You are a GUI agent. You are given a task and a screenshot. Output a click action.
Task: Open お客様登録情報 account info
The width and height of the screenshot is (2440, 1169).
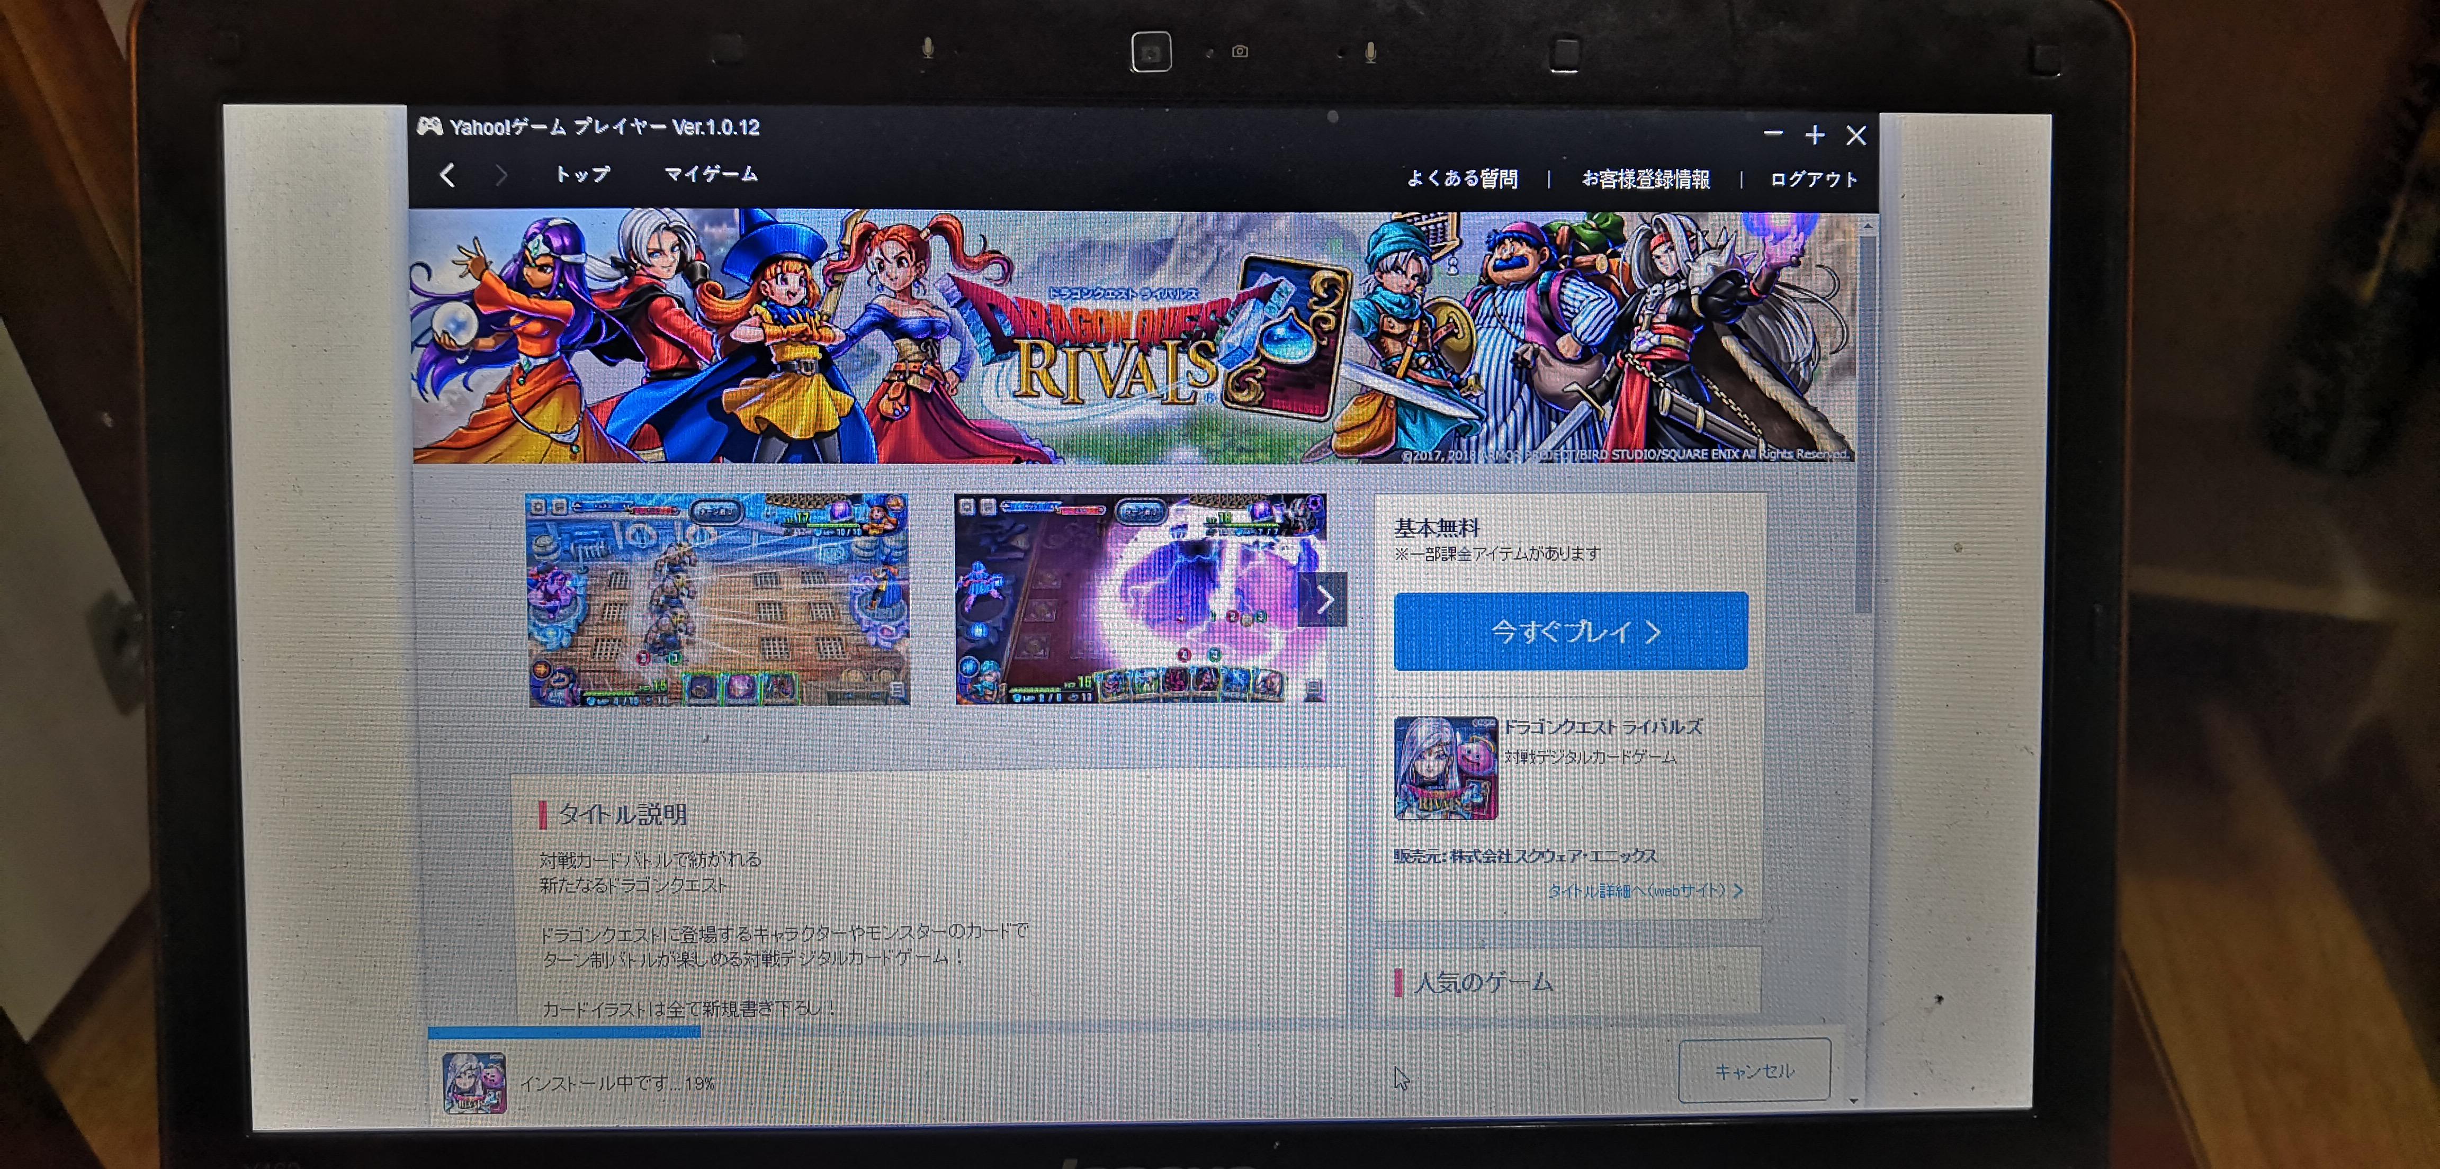(x=1645, y=179)
